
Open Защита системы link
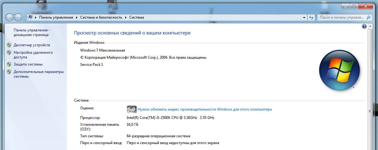(28, 64)
